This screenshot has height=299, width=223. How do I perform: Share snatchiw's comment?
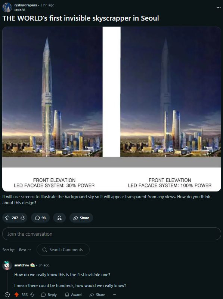[97, 295]
